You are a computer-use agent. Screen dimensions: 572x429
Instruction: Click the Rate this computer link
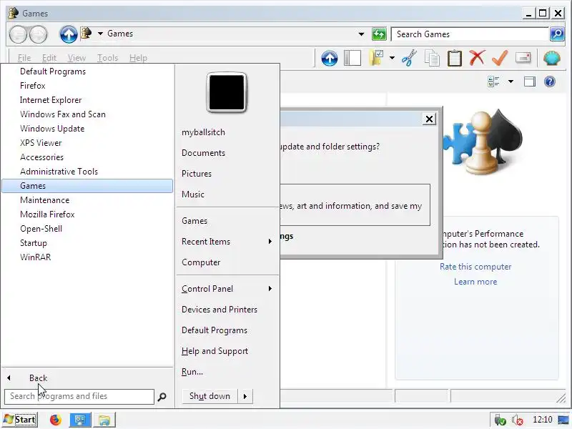(475, 267)
